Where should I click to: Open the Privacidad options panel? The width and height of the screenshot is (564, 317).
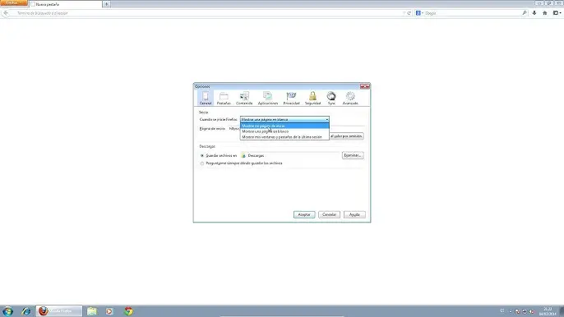(x=291, y=98)
